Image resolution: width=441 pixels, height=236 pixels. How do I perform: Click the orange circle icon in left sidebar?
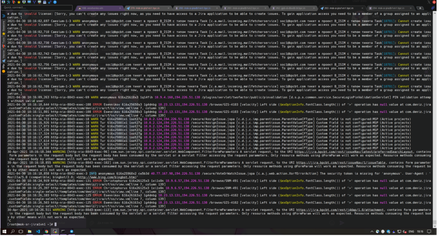[4, 71]
